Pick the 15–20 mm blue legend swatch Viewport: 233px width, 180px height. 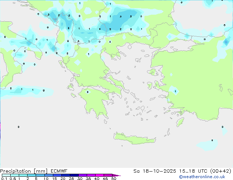pyautogui.click(x=57, y=175)
